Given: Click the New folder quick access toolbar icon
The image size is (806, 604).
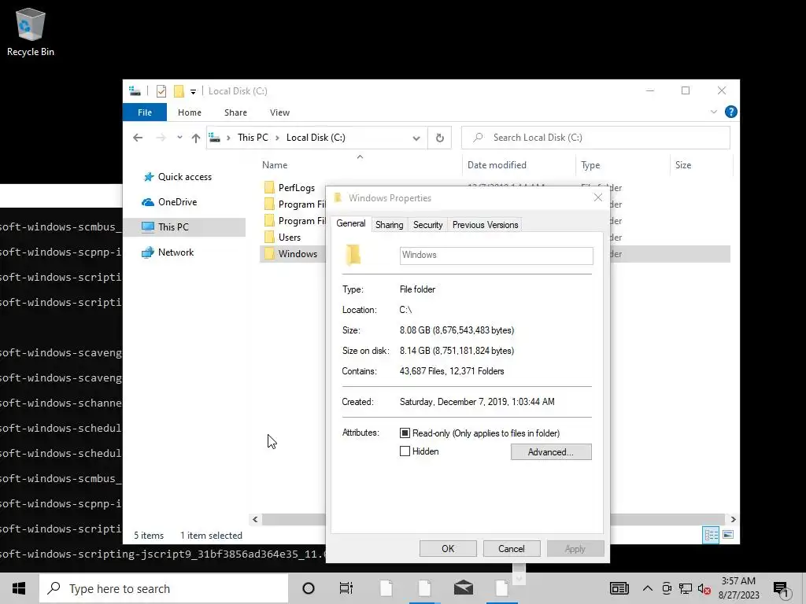Looking at the screenshot, I should pos(179,91).
